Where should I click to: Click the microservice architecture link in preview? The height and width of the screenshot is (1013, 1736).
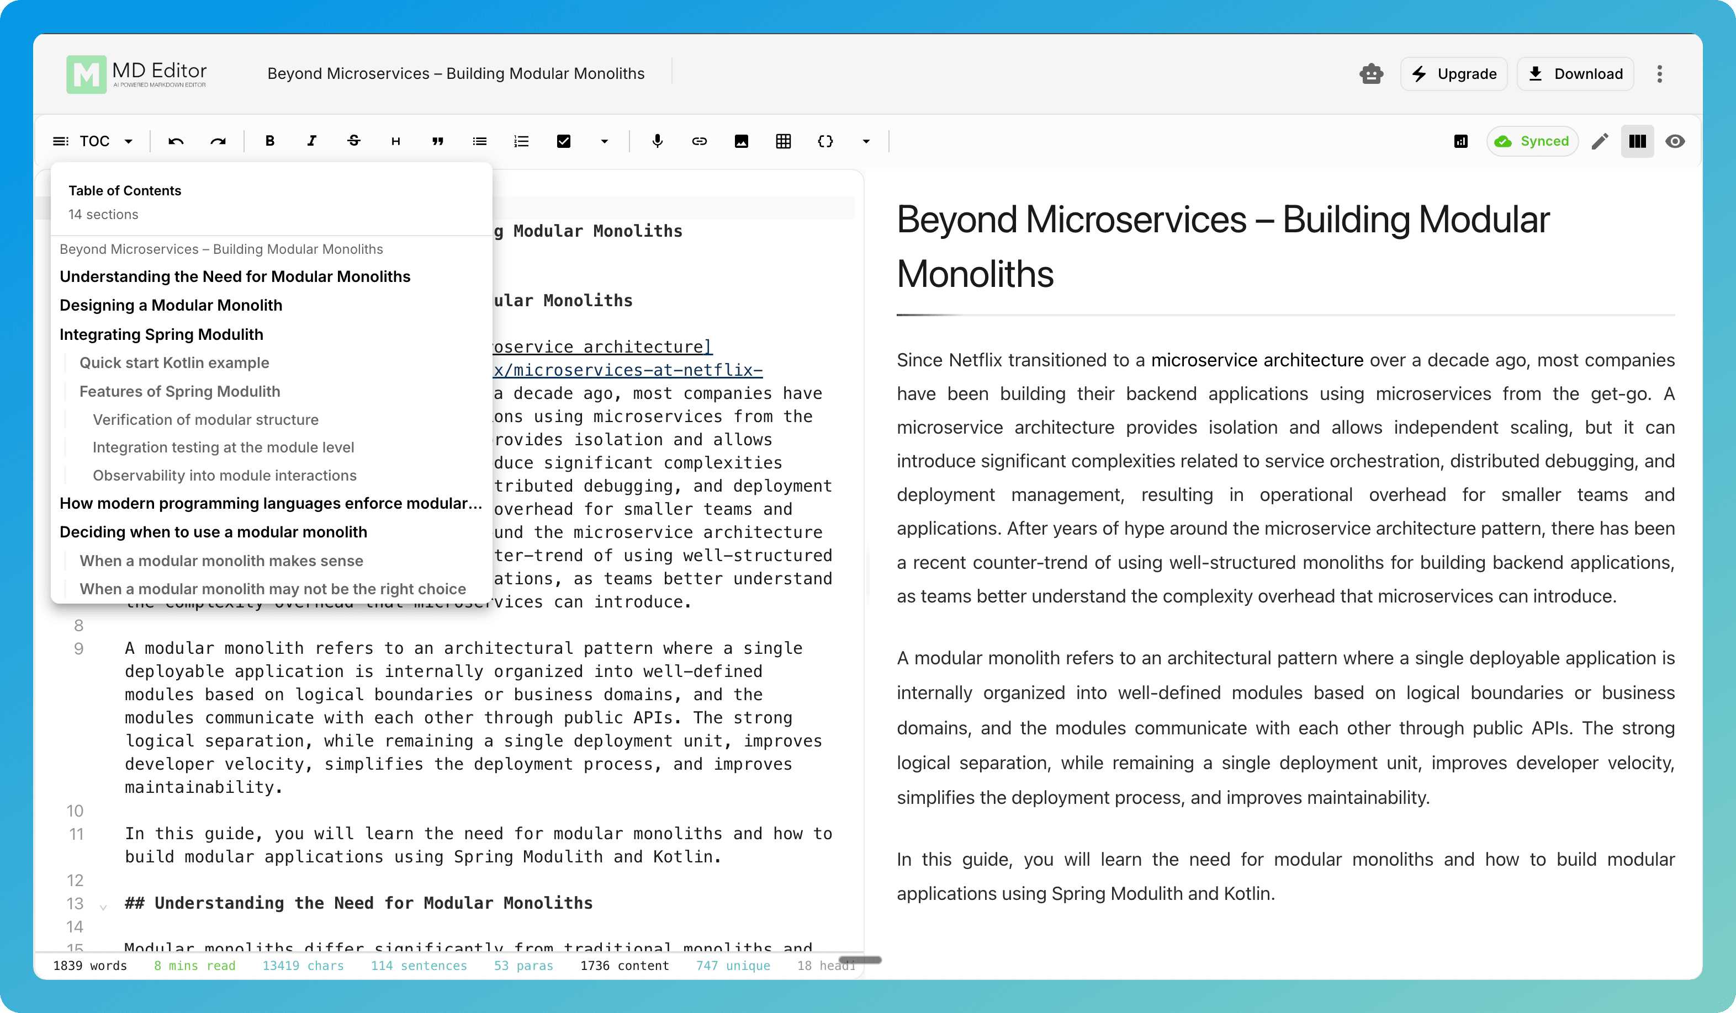coord(1257,361)
